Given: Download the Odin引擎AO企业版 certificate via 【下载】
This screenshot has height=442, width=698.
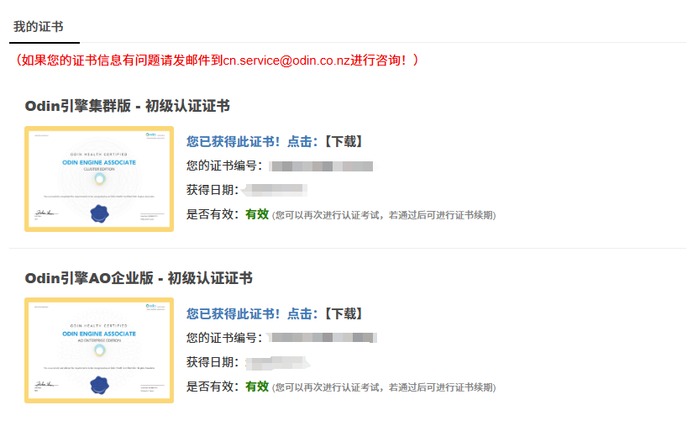Looking at the screenshot, I should pyautogui.click(x=343, y=313).
